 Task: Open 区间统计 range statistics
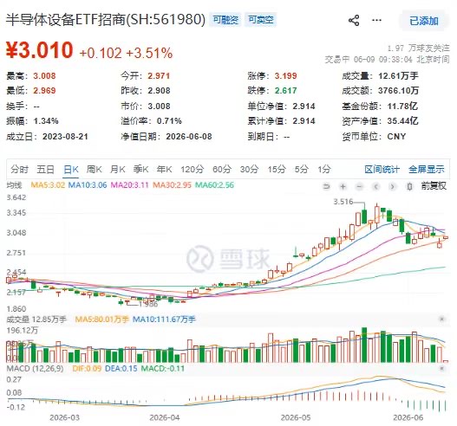point(382,169)
